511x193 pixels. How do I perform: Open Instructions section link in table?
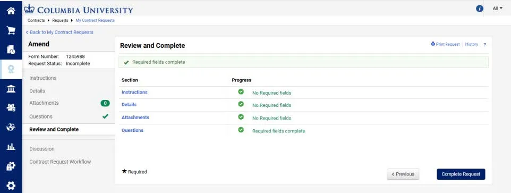(x=134, y=93)
